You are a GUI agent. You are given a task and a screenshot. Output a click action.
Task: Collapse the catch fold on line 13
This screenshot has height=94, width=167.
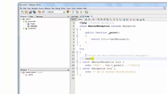point(77,62)
